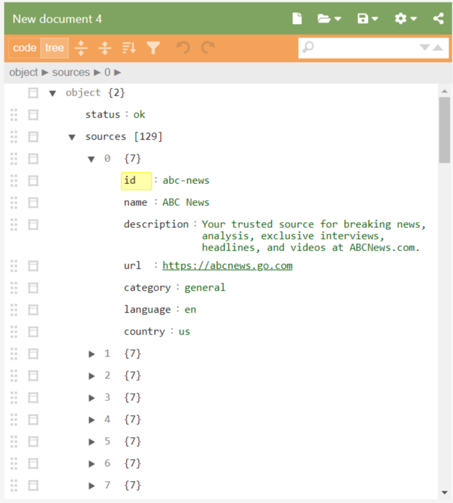Select the 'abc-news' value

point(186,181)
